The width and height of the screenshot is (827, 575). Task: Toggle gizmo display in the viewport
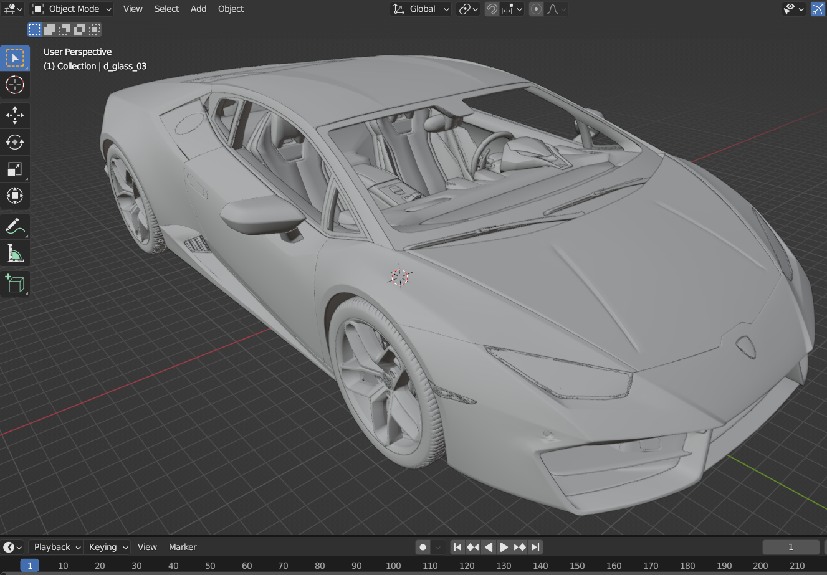coord(818,9)
